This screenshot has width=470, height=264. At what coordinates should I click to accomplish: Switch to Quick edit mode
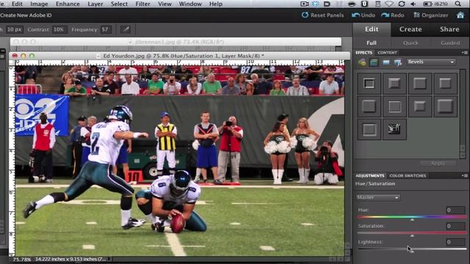[411, 43]
